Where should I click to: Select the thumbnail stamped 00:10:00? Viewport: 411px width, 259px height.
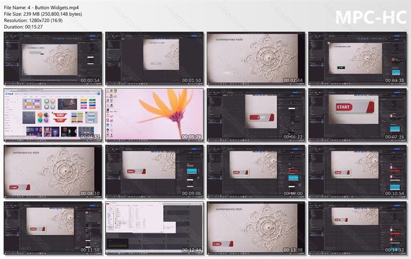(256, 172)
